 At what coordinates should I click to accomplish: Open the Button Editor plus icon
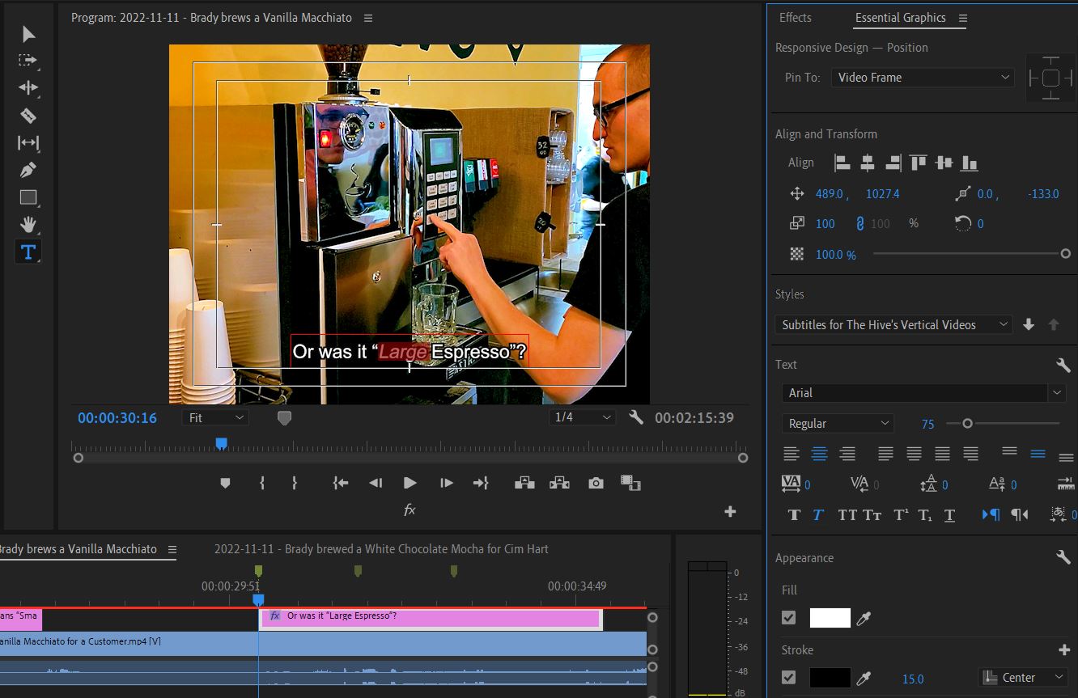click(x=730, y=511)
